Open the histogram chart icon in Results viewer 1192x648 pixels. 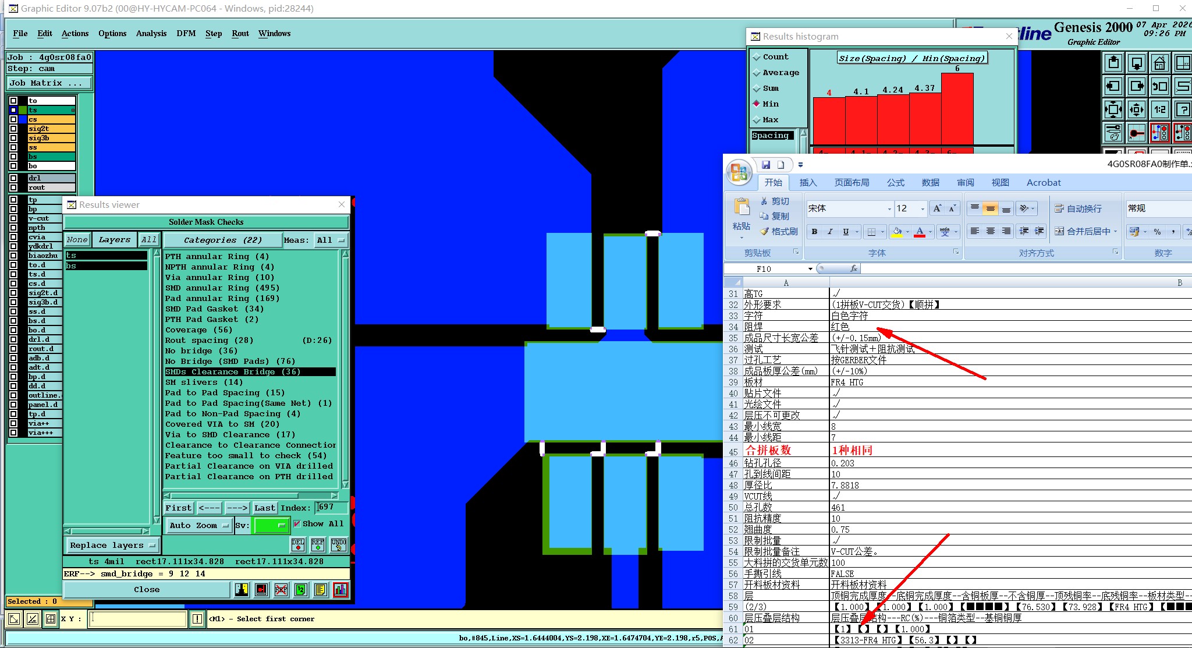point(340,590)
